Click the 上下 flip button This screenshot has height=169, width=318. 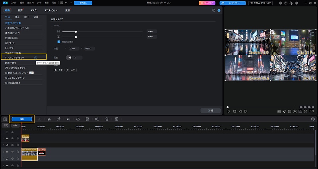[72, 70]
